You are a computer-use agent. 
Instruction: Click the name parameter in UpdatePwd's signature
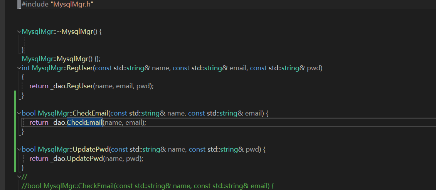[x=177, y=150]
